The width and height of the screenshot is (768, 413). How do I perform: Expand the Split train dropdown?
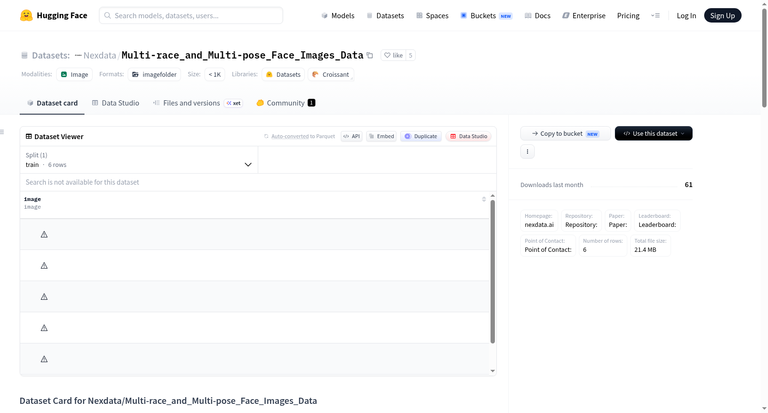[x=139, y=160]
